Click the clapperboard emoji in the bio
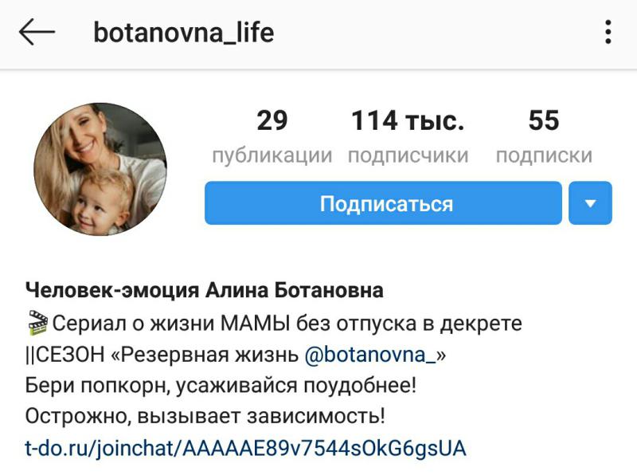This screenshot has width=637, height=475. [37, 323]
